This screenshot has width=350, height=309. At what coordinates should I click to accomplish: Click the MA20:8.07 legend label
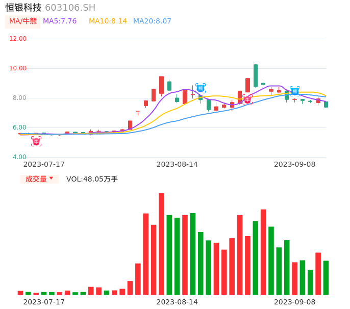[x=152, y=21]
